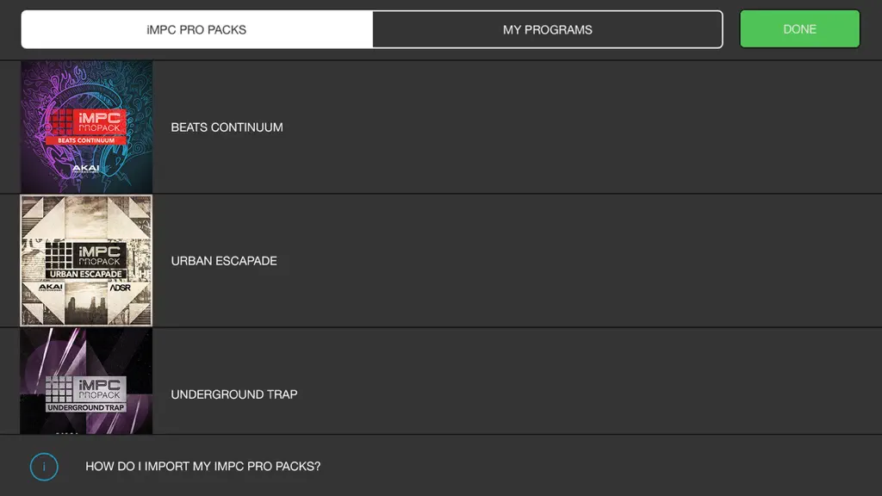Tap the green DONE button
The width and height of the screenshot is (882, 496).
pyautogui.click(x=799, y=28)
